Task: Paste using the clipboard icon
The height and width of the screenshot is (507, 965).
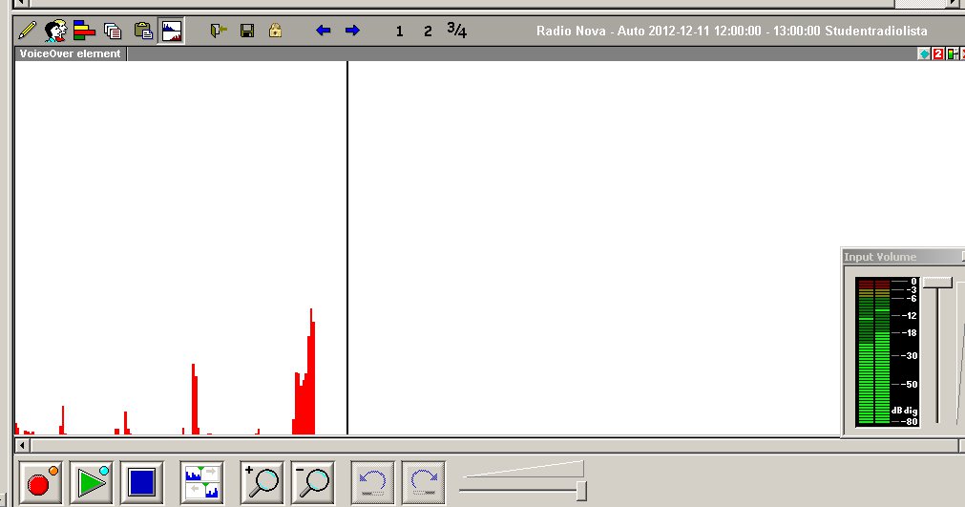Action: [143, 31]
